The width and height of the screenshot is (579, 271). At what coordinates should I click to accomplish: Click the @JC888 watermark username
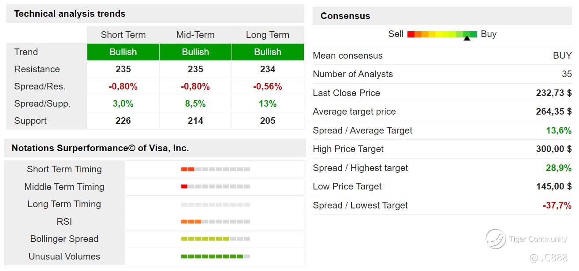pos(548,258)
